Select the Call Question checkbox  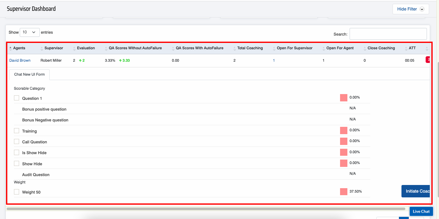click(17, 142)
